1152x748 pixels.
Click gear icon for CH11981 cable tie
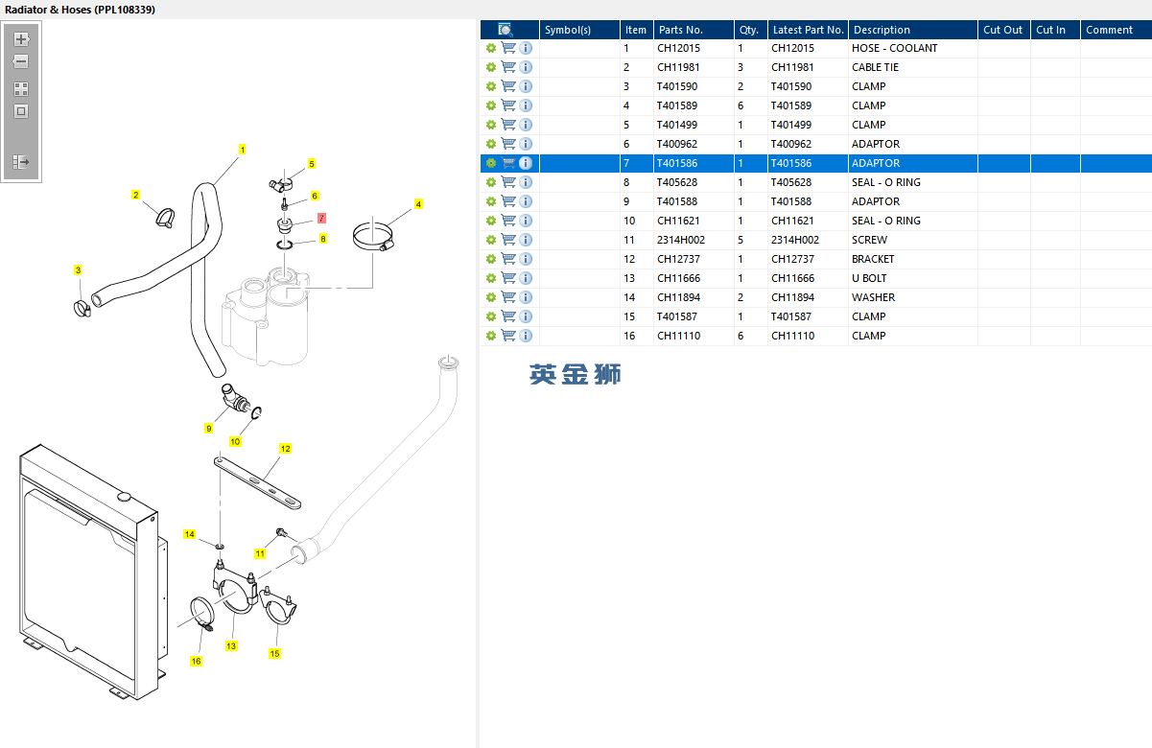pyautogui.click(x=491, y=67)
